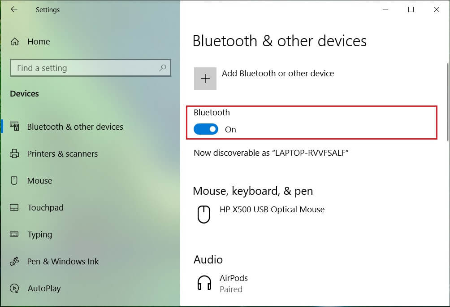The image size is (450, 307).
Task: Click the search magnifier icon
Action: (x=163, y=68)
